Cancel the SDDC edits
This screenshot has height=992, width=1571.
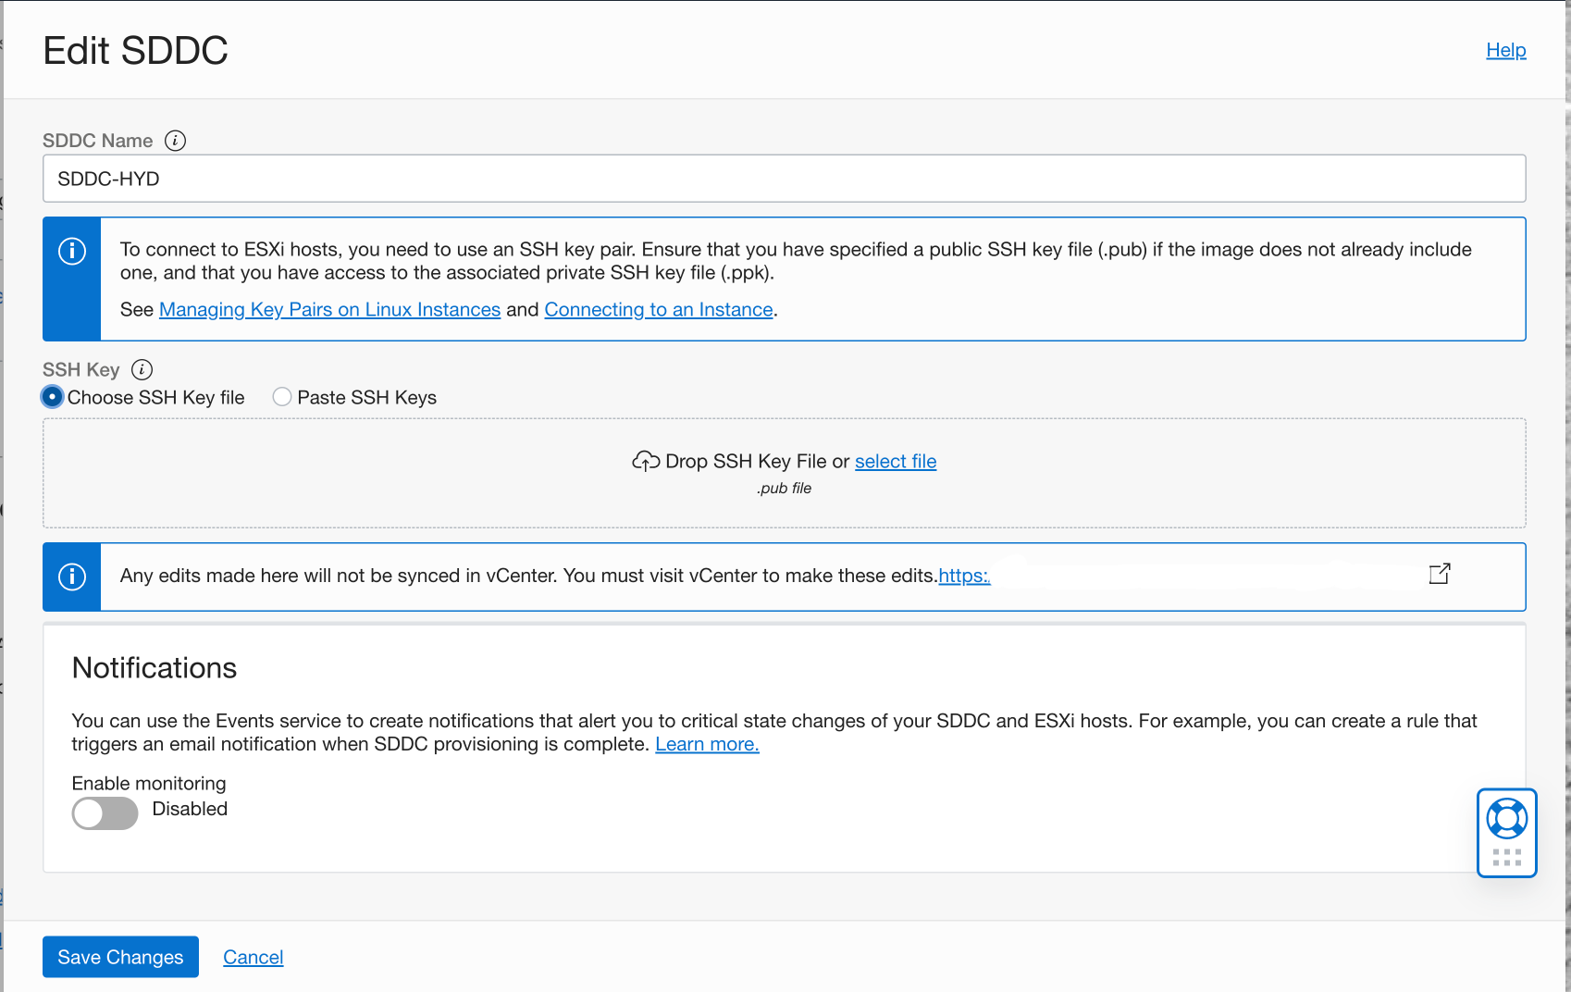(x=253, y=957)
